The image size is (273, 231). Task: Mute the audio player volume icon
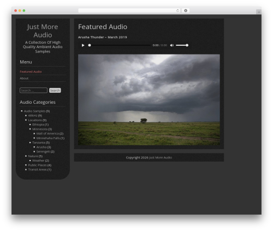pyautogui.click(x=172, y=45)
